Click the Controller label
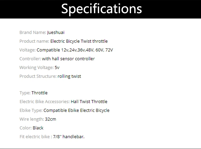This screenshot has height=149, width=201. pyautogui.click(x=30, y=59)
